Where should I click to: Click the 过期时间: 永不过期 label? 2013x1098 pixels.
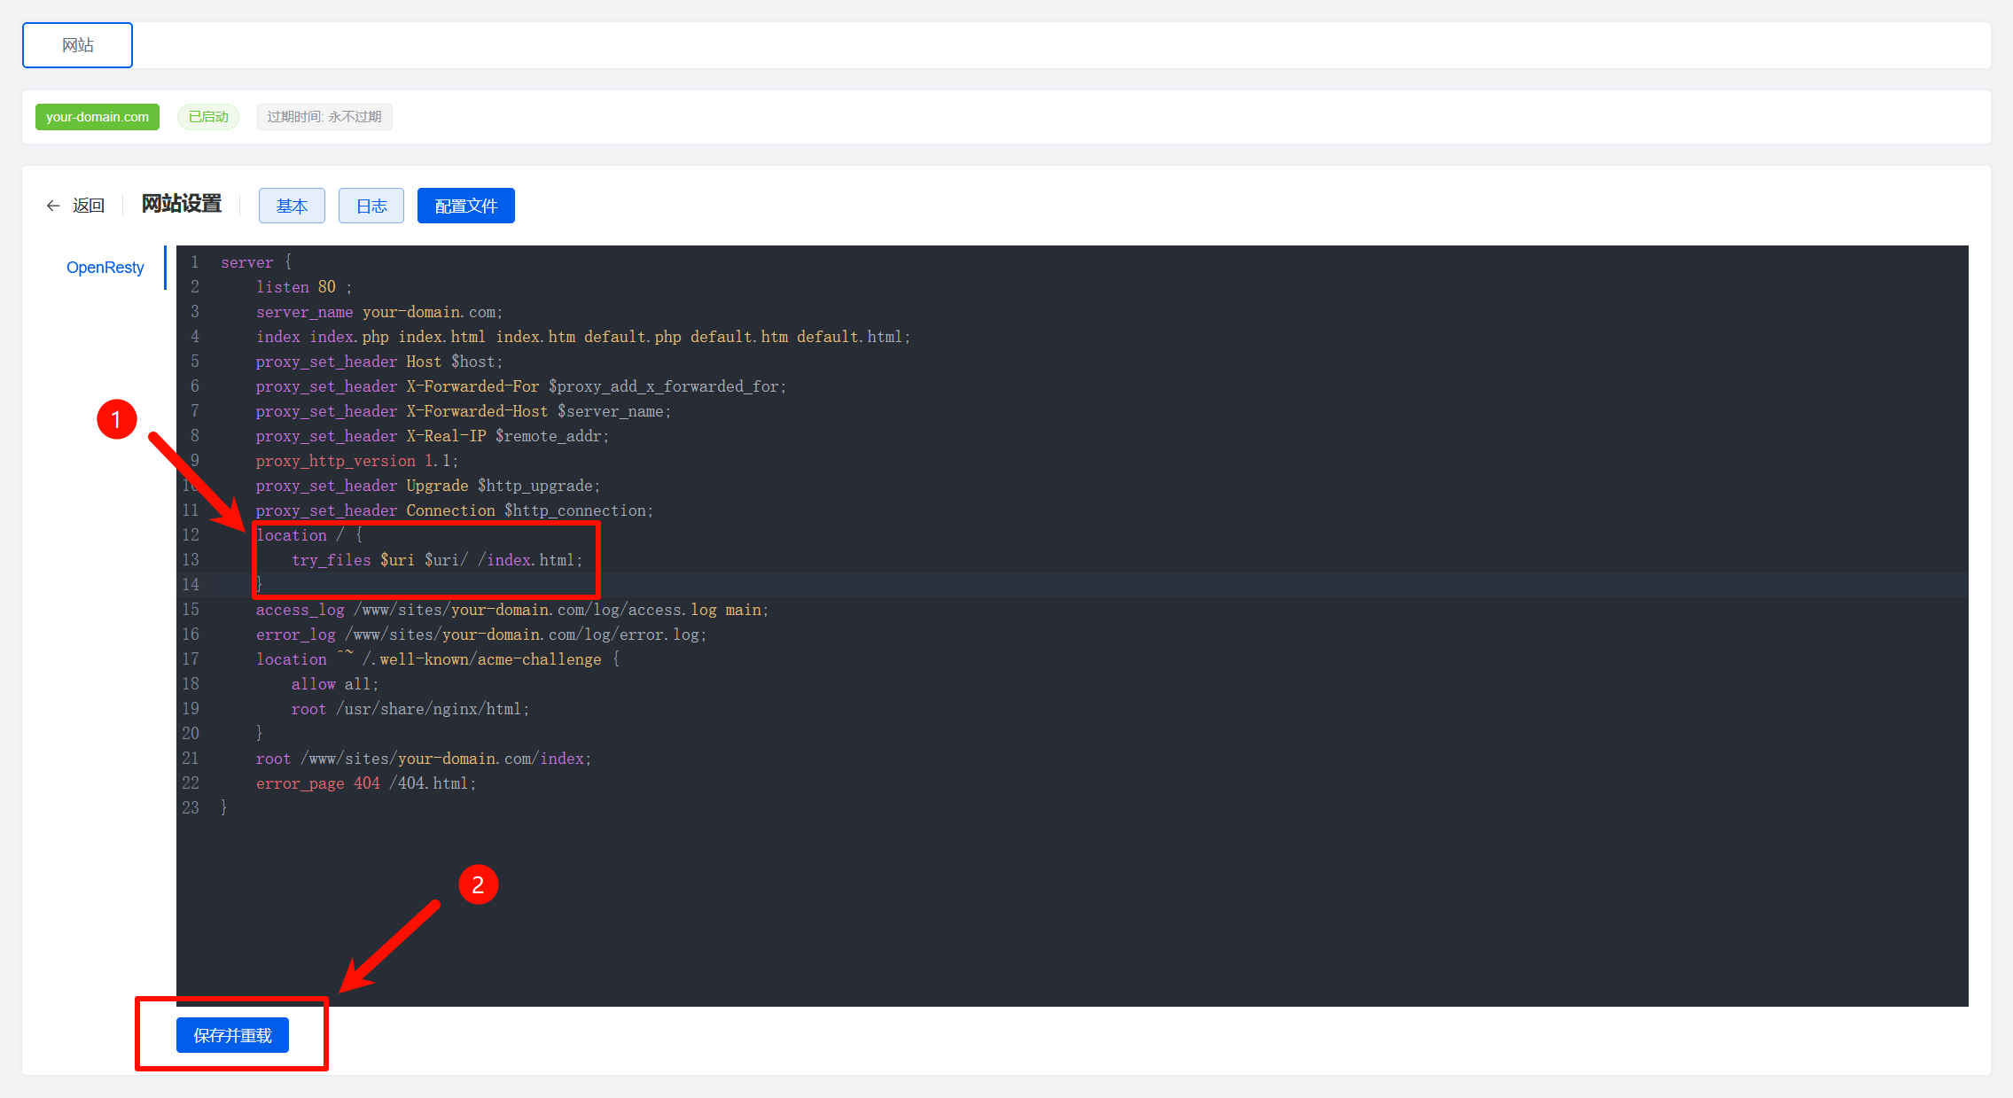click(324, 117)
